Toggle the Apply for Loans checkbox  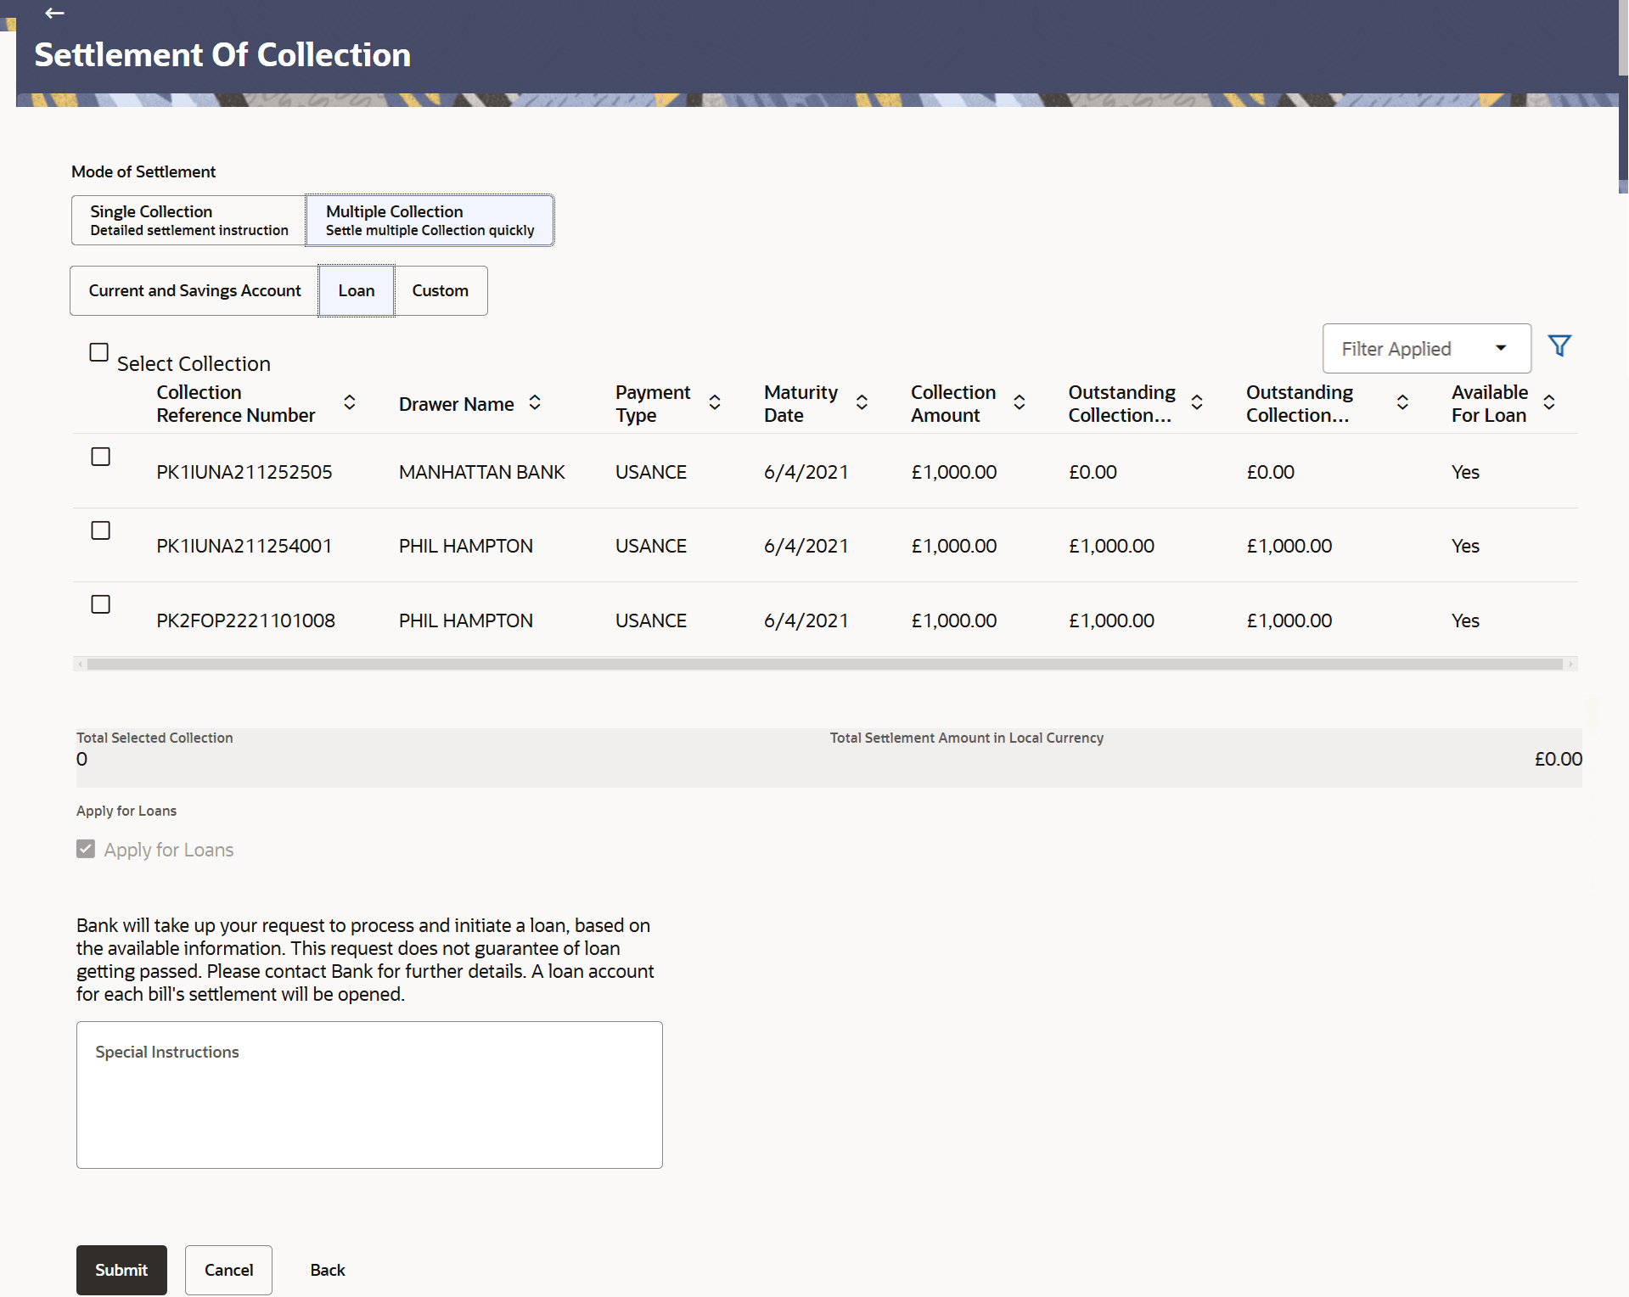click(86, 849)
